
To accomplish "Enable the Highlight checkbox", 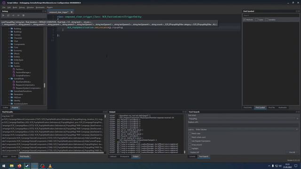I will coord(190,148).
